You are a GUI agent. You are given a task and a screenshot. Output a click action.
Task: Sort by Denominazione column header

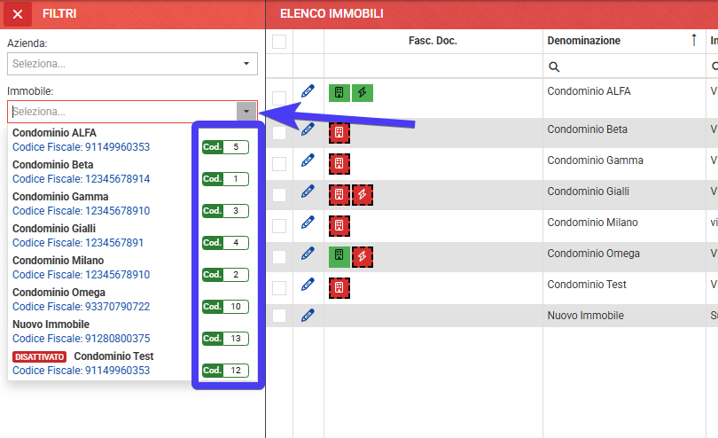point(584,41)
